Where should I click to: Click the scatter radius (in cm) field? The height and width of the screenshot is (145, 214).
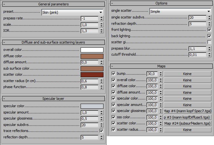click(x=90, y=81)
